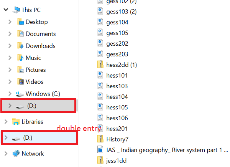Click the Desktop folder icon
This screenshot has height=167, width=230.
20,22
